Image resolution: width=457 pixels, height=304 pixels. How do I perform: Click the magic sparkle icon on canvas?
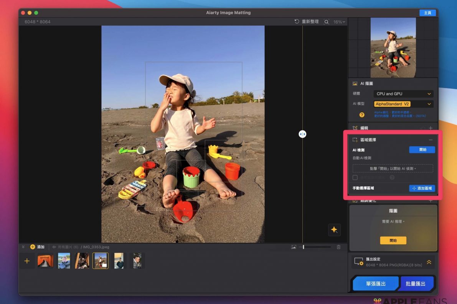[334, 230]
